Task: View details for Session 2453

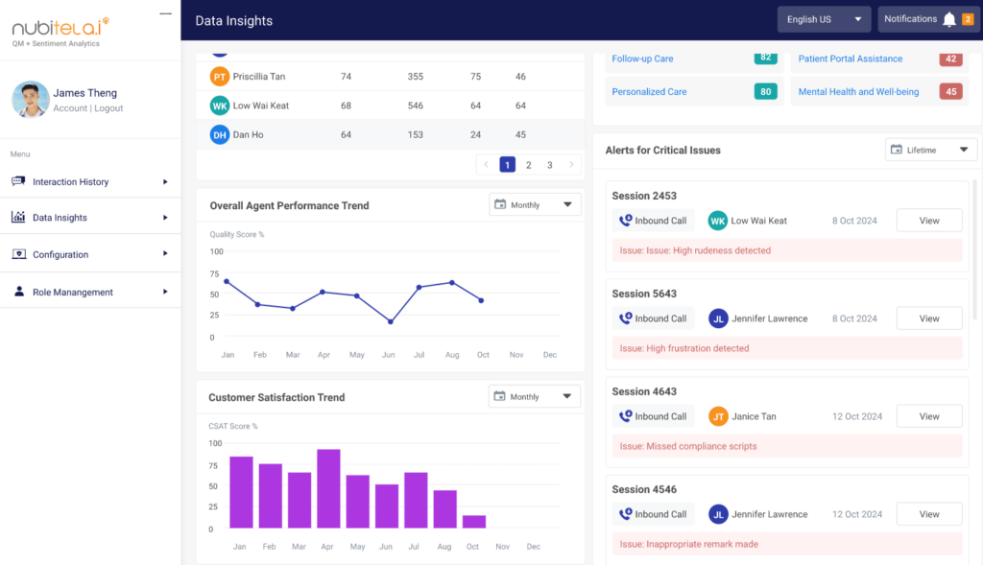Action: (x=928, y=220)
